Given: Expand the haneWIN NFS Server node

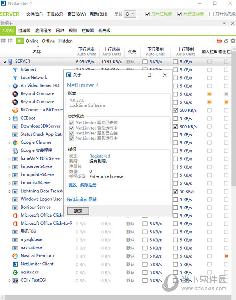Looking at the screenshot, I should [x=9, y=159].
